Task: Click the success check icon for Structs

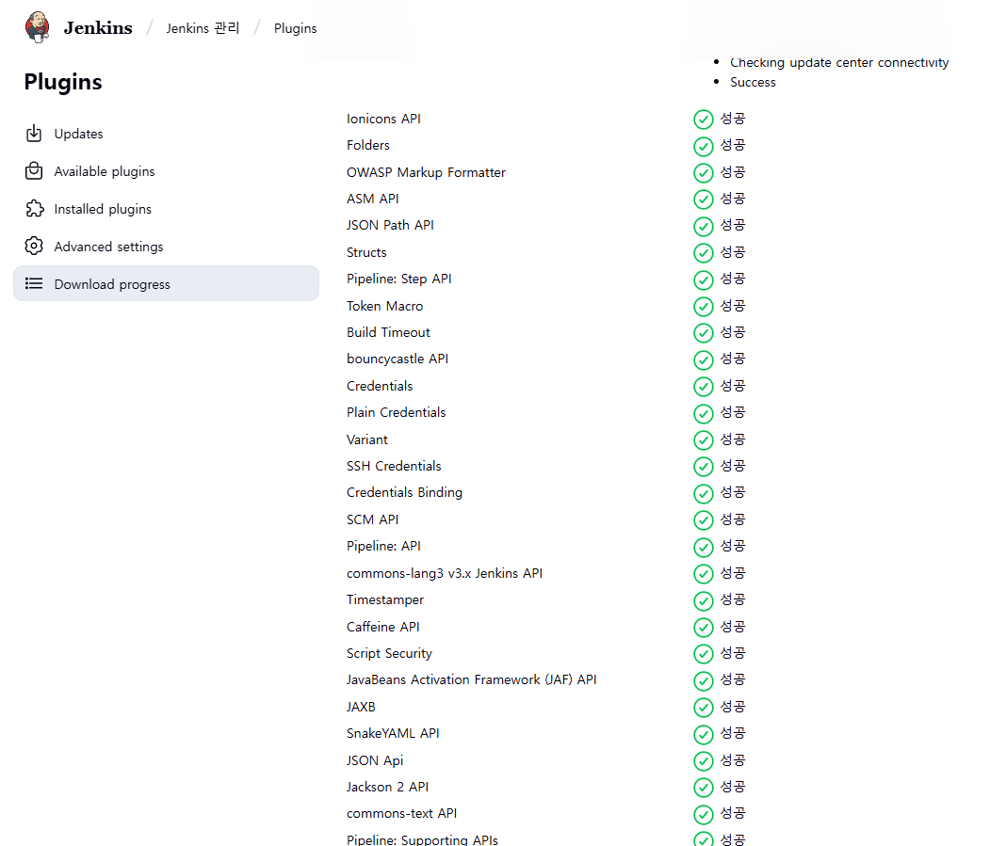Action: tap(704, 253)
